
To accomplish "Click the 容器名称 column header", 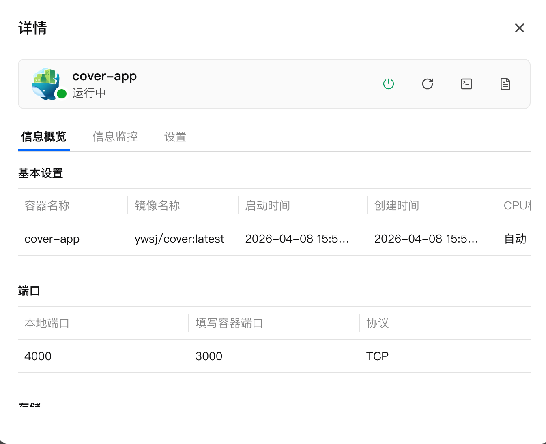I will tap(47, 206).
